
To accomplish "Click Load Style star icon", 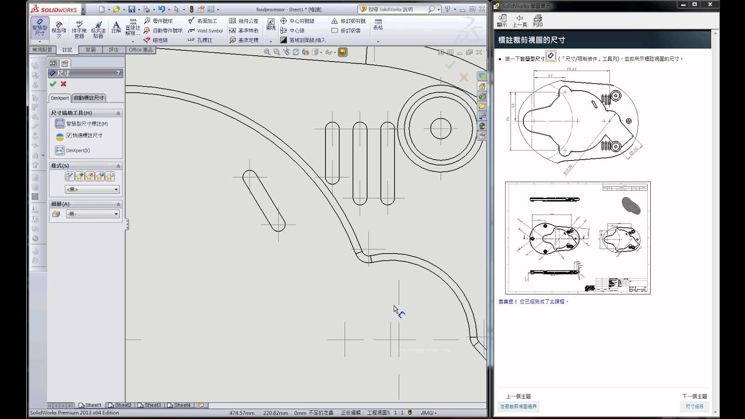I will [x=109, y=176].
